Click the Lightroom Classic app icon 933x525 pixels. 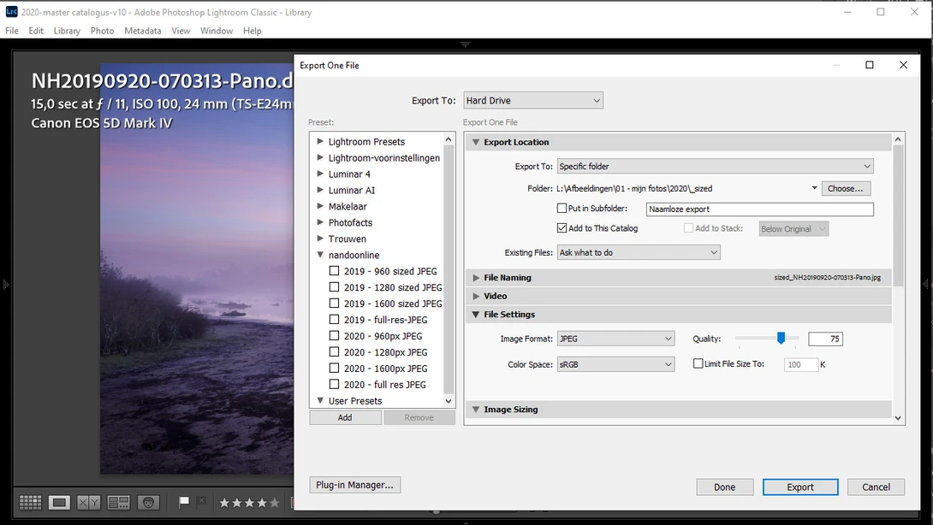coord(11,11)
